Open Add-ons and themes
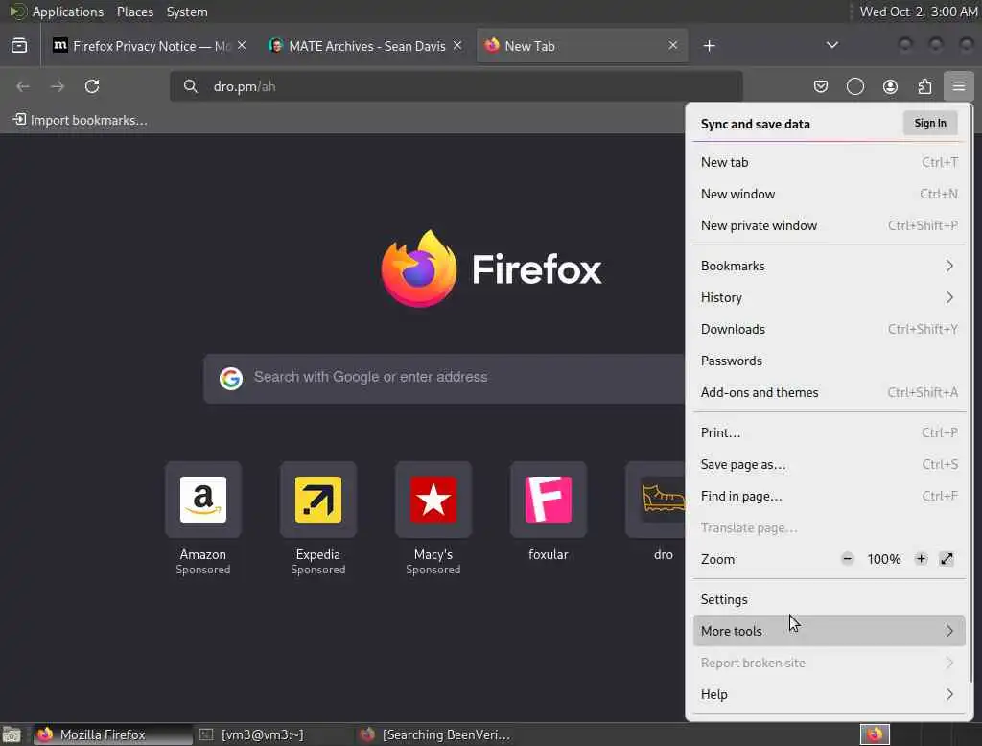This screenshot has height=746, width=982. pyautogui.click(x=830, y=393)
